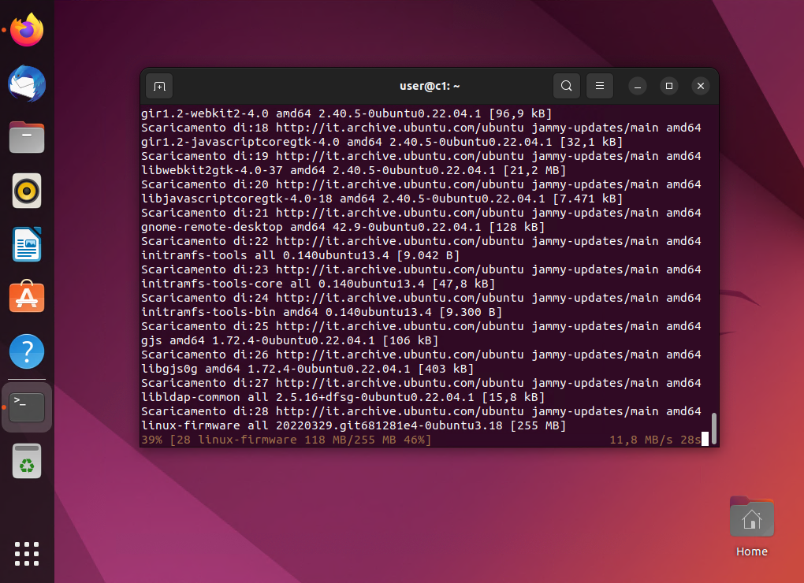Open a new terminal tab

click(x=159, y=86)
